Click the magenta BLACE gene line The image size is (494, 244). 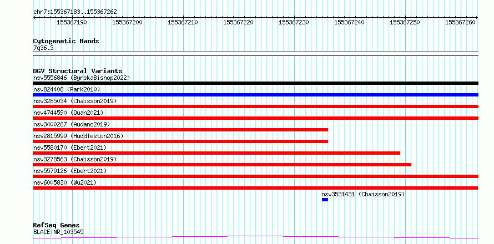[255, 237]
